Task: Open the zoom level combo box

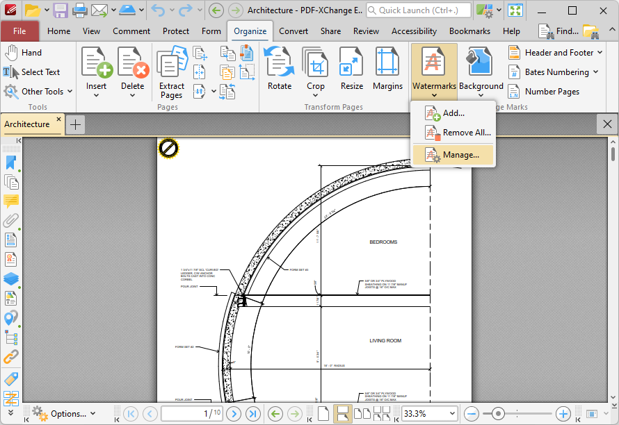Action: click(452, 414)
